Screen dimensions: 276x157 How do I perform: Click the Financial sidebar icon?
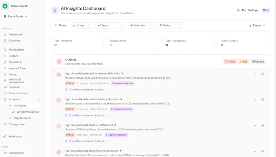(x=5, y=87)
